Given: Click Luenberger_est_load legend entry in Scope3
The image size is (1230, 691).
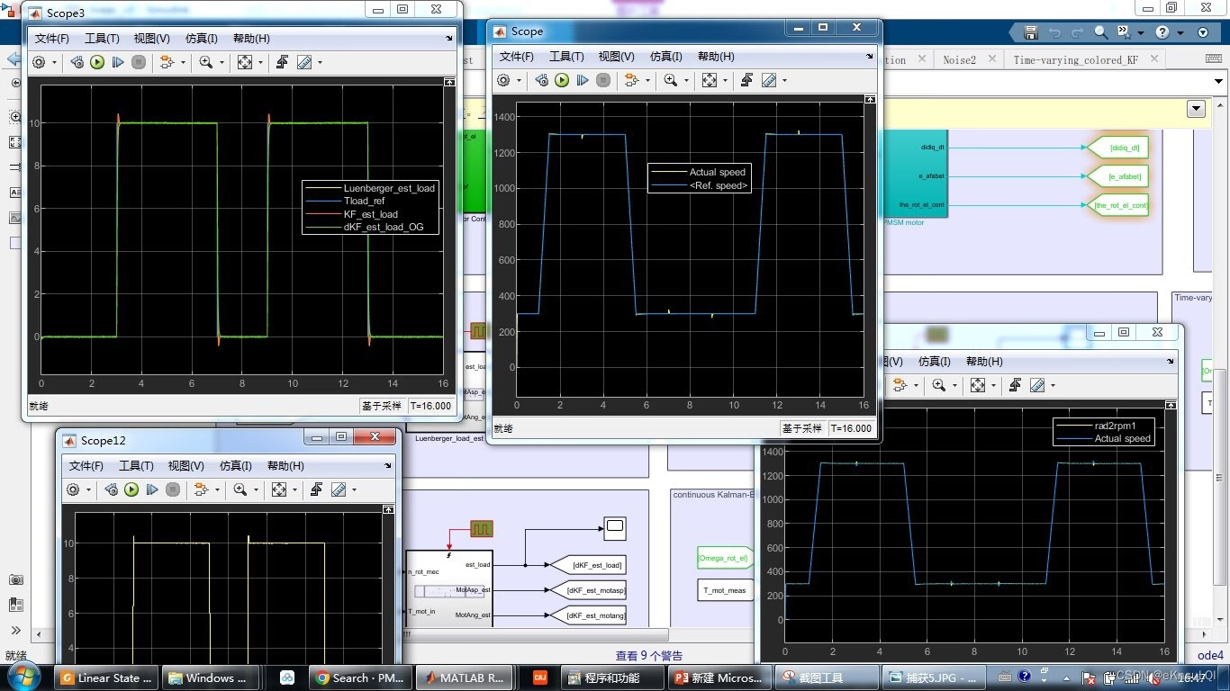Looking at the screenshot, I should coord(389,188).
